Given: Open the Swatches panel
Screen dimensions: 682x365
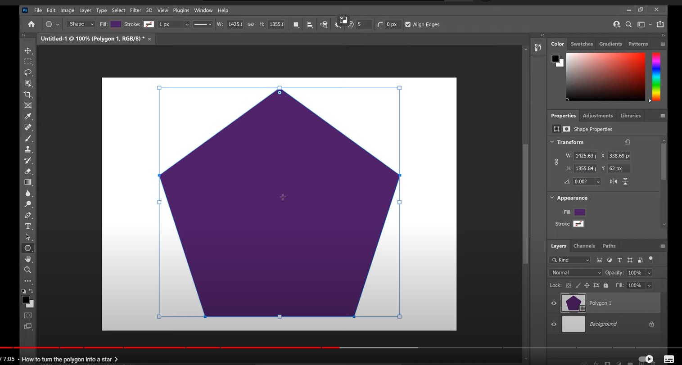Looking at the screenshot, I should (x=582, y=44).
